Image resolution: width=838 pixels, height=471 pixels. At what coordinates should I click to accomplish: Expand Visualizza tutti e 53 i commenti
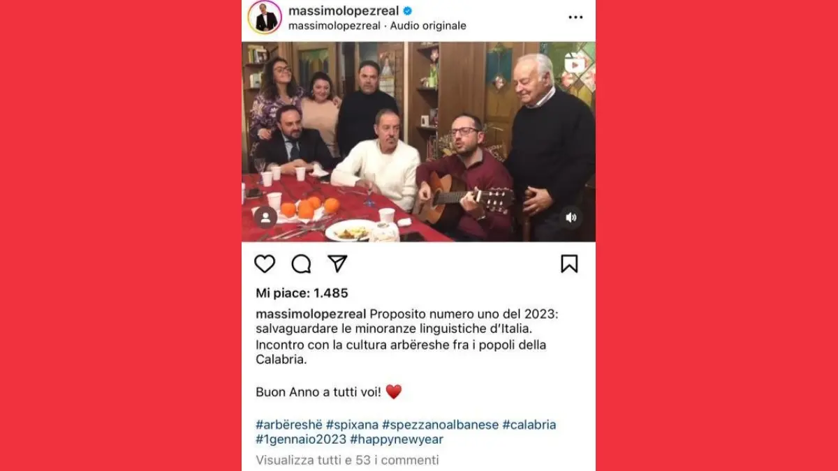tap(347, 460)
